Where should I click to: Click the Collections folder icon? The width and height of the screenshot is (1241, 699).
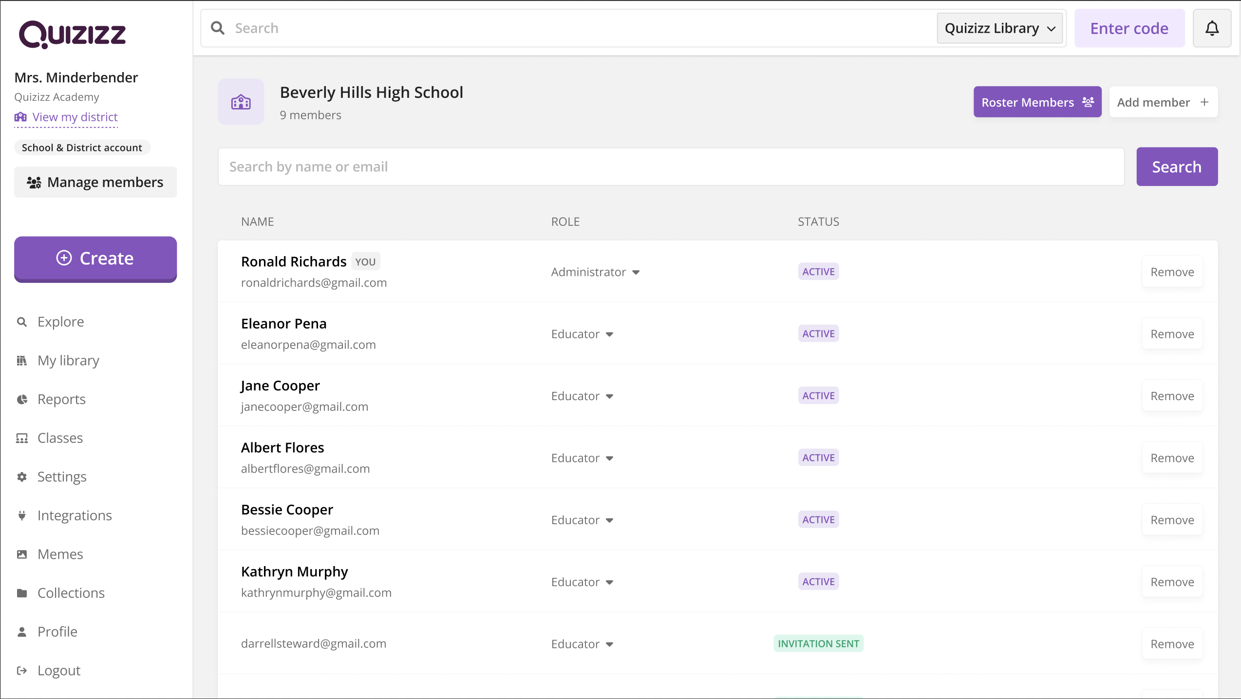click(x=22, y=593)
